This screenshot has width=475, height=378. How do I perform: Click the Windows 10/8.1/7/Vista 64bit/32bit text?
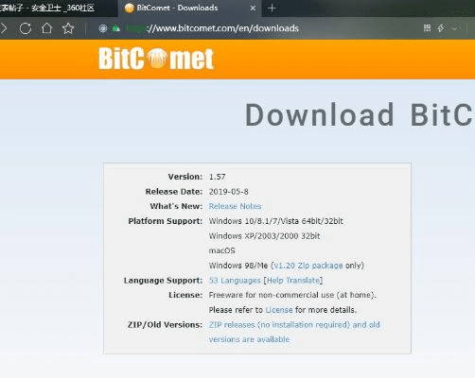pos(276,221)
